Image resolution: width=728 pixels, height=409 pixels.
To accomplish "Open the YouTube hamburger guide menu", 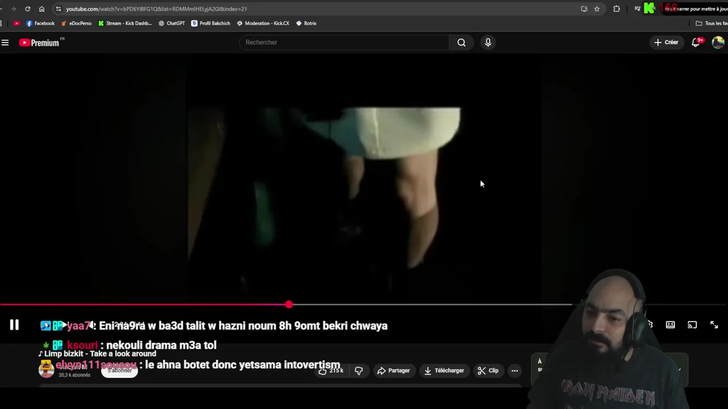I will 5,43.
